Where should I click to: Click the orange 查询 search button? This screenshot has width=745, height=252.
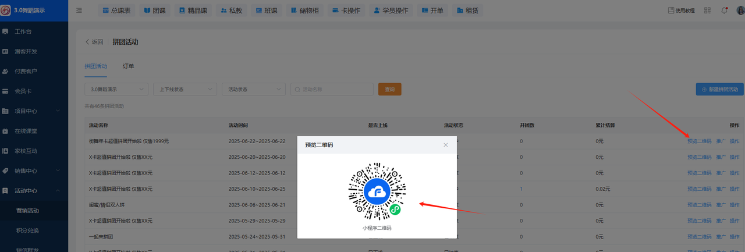click(389, 90)
